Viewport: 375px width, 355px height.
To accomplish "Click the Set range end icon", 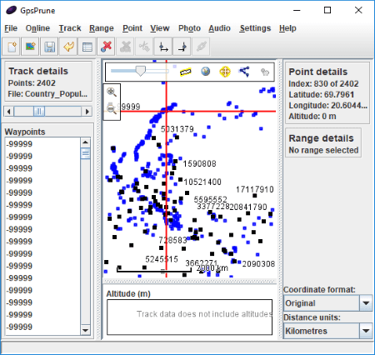I will (182, 47).
